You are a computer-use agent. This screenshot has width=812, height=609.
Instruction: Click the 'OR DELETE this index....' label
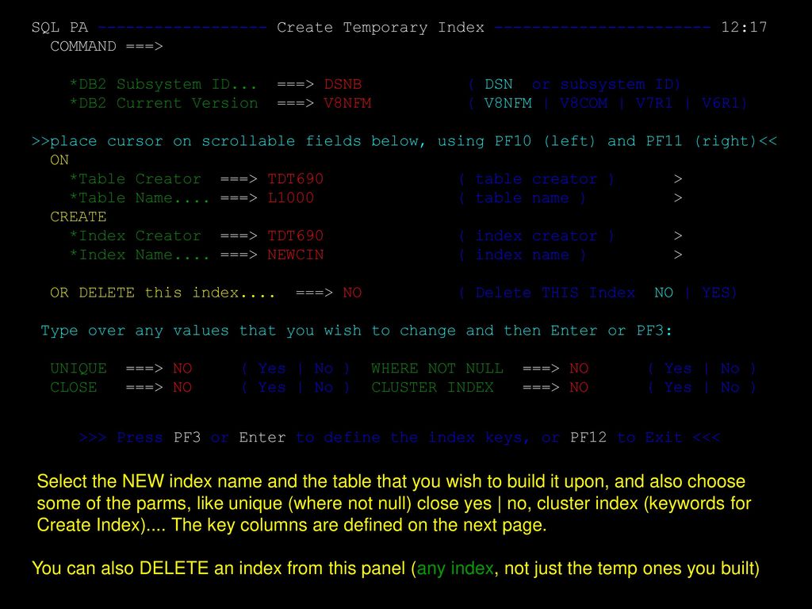click(x=163, y=293)
